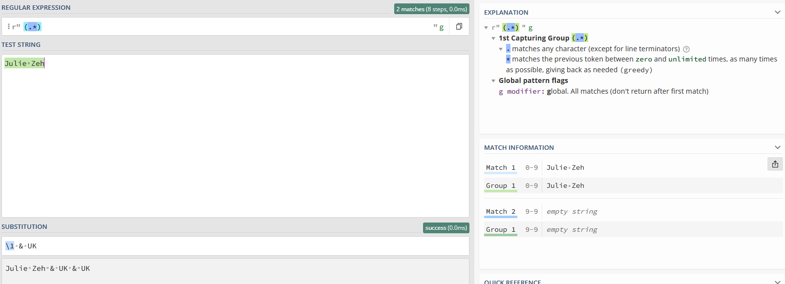This screenshot has height=284, width=785.
Task: Expand the Quick Reference panel chevron
Action: [778, 282]
